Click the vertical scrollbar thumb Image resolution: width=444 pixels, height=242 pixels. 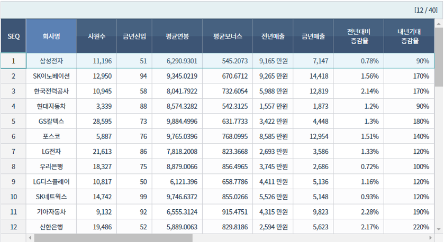(439, 58)
